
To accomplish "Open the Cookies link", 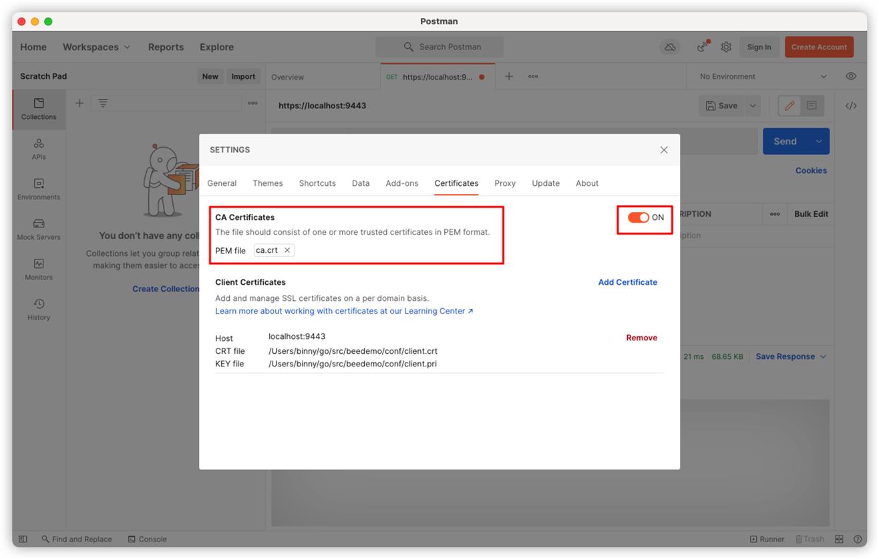I will pos(811,171).
